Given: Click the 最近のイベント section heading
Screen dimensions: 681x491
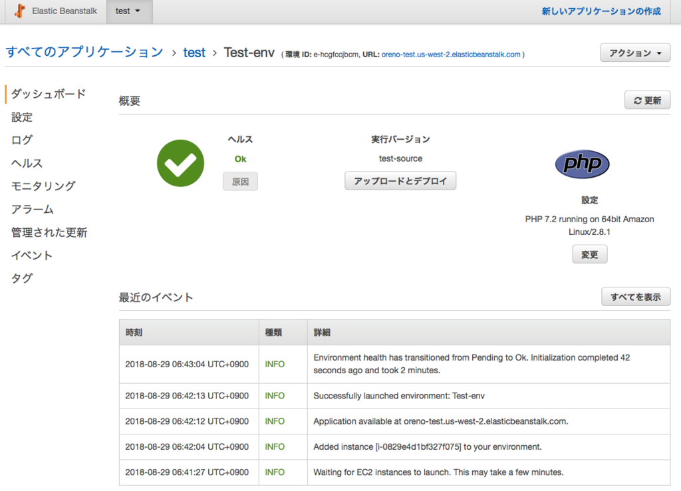Looking at the screenshot, I should click(x=156, y=297).
